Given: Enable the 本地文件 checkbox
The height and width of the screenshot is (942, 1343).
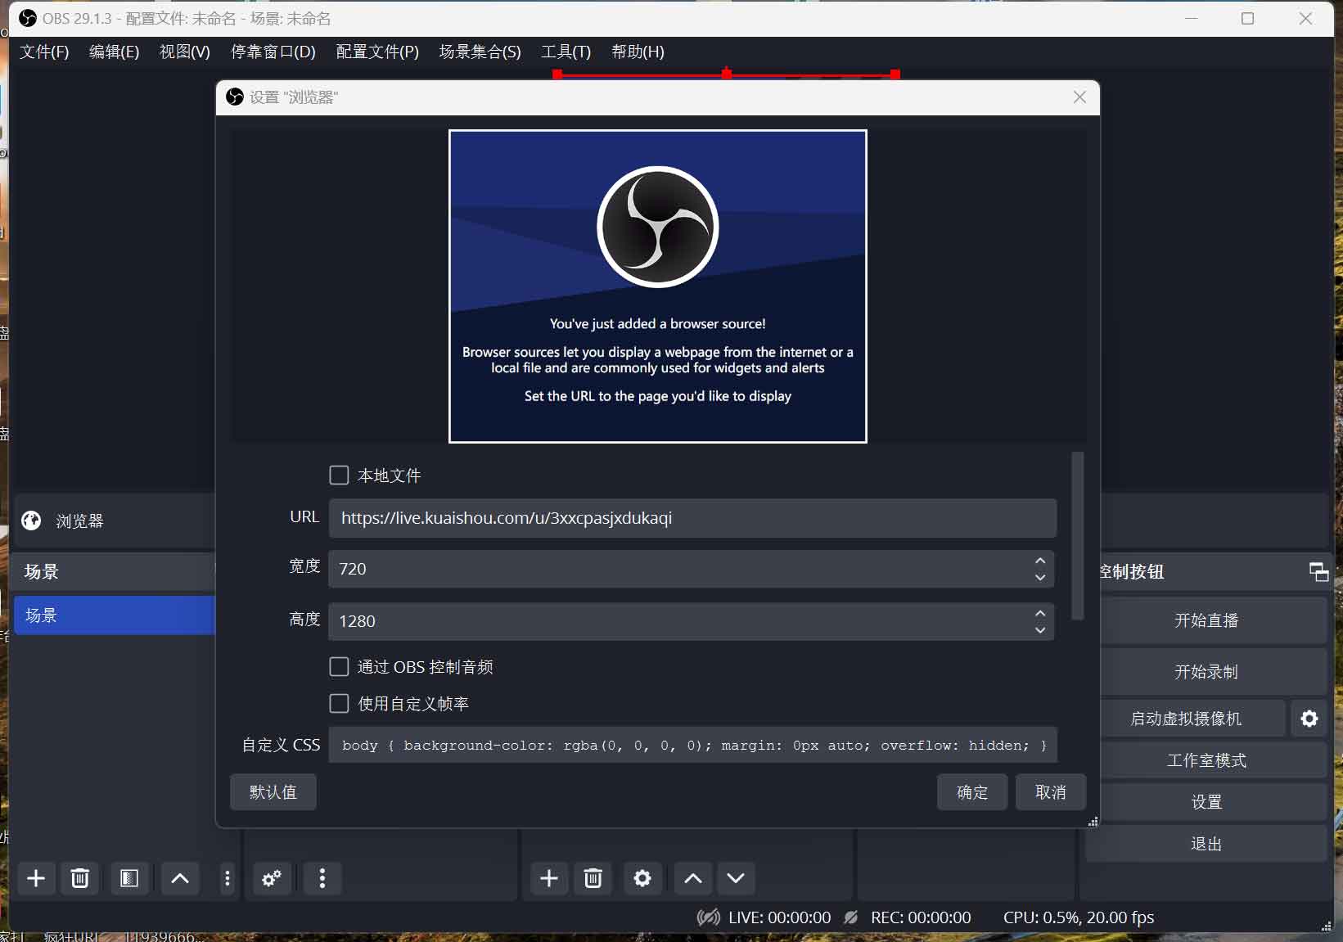Looking at the screenshot, I should (x=339, y=476).
